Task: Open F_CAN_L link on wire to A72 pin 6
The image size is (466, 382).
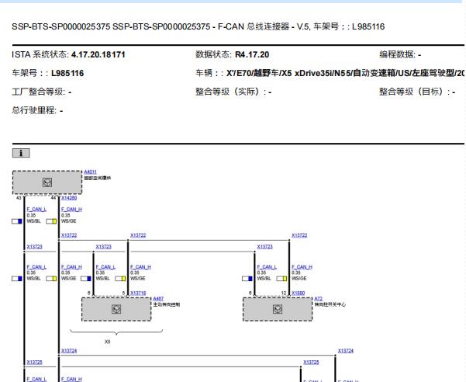Action: 267,267
